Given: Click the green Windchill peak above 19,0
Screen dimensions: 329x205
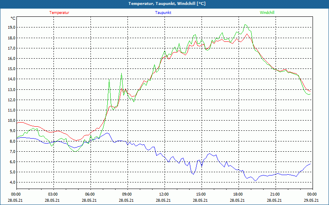Looking at the screenshot, I should pyautogui.click(x=245, y=25).
